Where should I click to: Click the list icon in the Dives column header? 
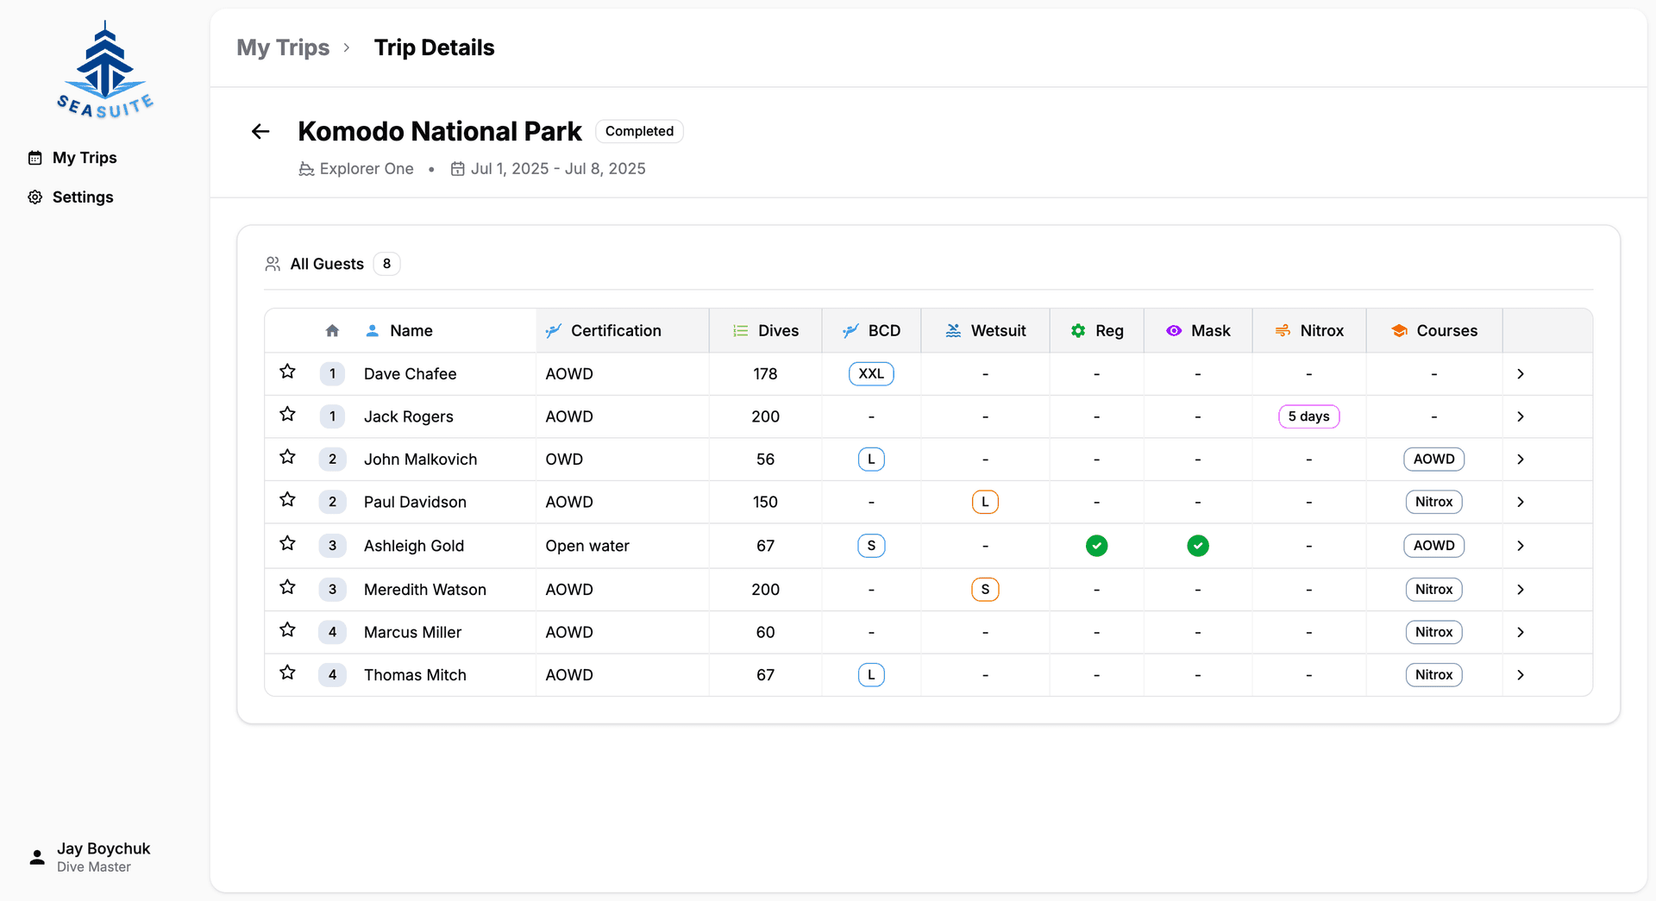738,330
